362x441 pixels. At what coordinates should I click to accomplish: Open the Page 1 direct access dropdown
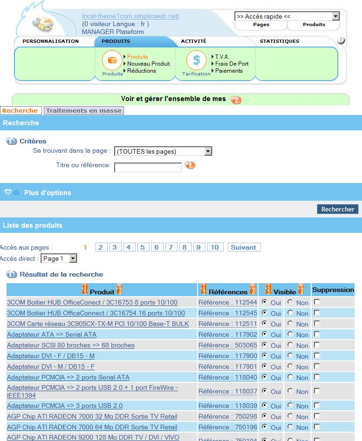pos(73,258)
